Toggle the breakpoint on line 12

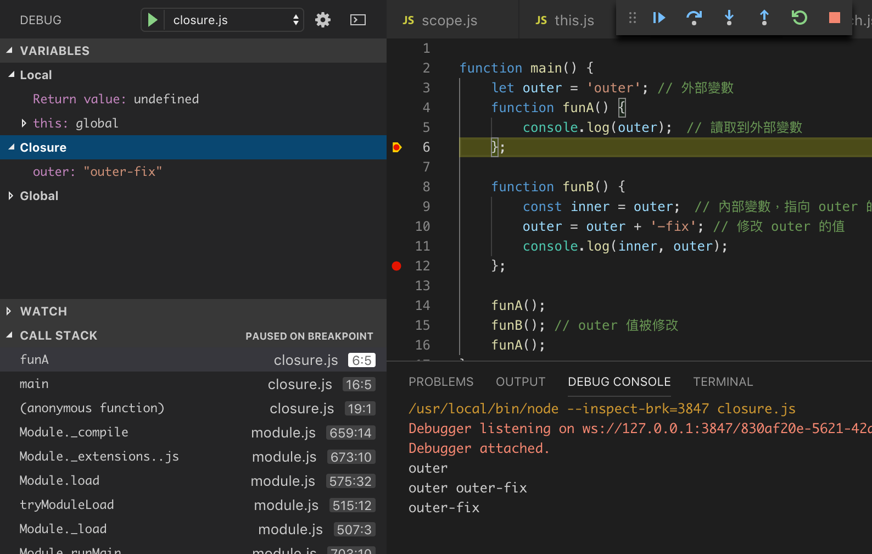tap(396, 266)
